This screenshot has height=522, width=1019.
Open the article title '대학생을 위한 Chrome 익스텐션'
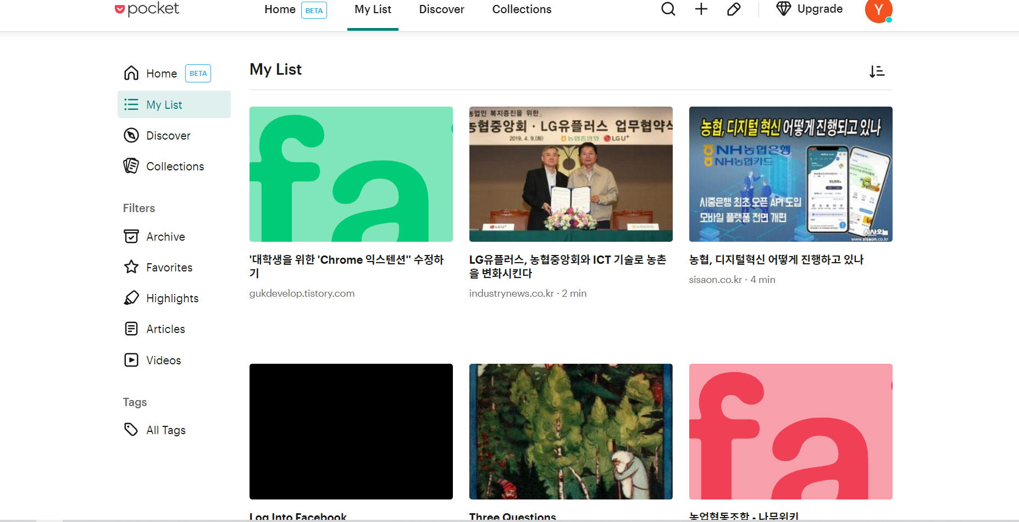[347, 266]
